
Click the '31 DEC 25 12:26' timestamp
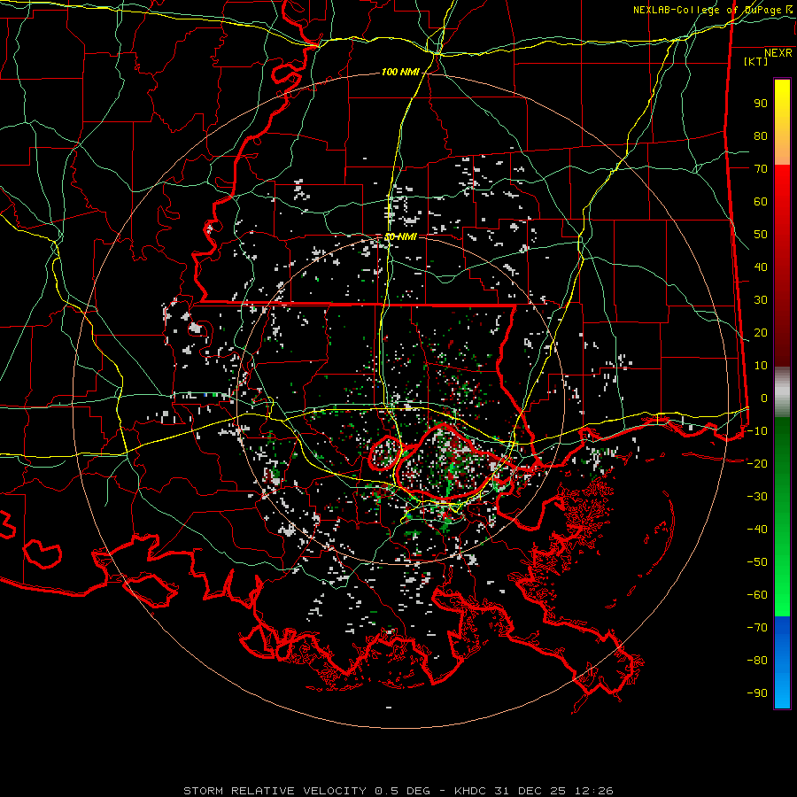(x=553, y=791)
